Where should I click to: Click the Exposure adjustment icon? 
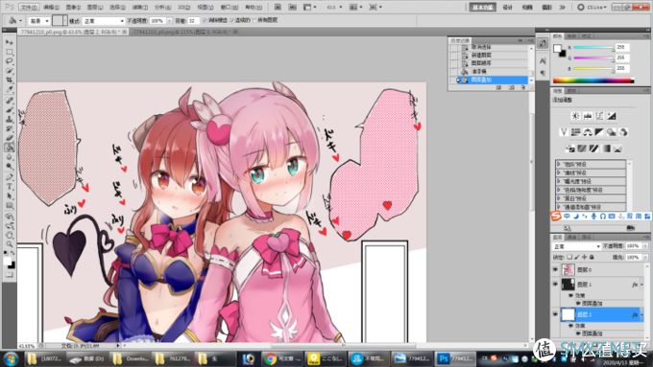click(612, 116)
